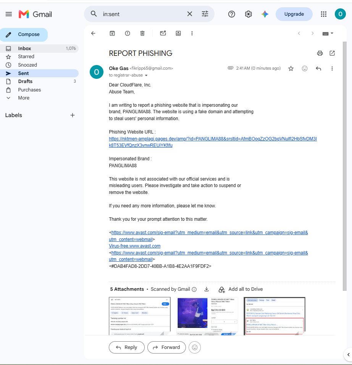Click the Gemini sparkle icon
Screen dimensions: 352x365
[265, 14]
